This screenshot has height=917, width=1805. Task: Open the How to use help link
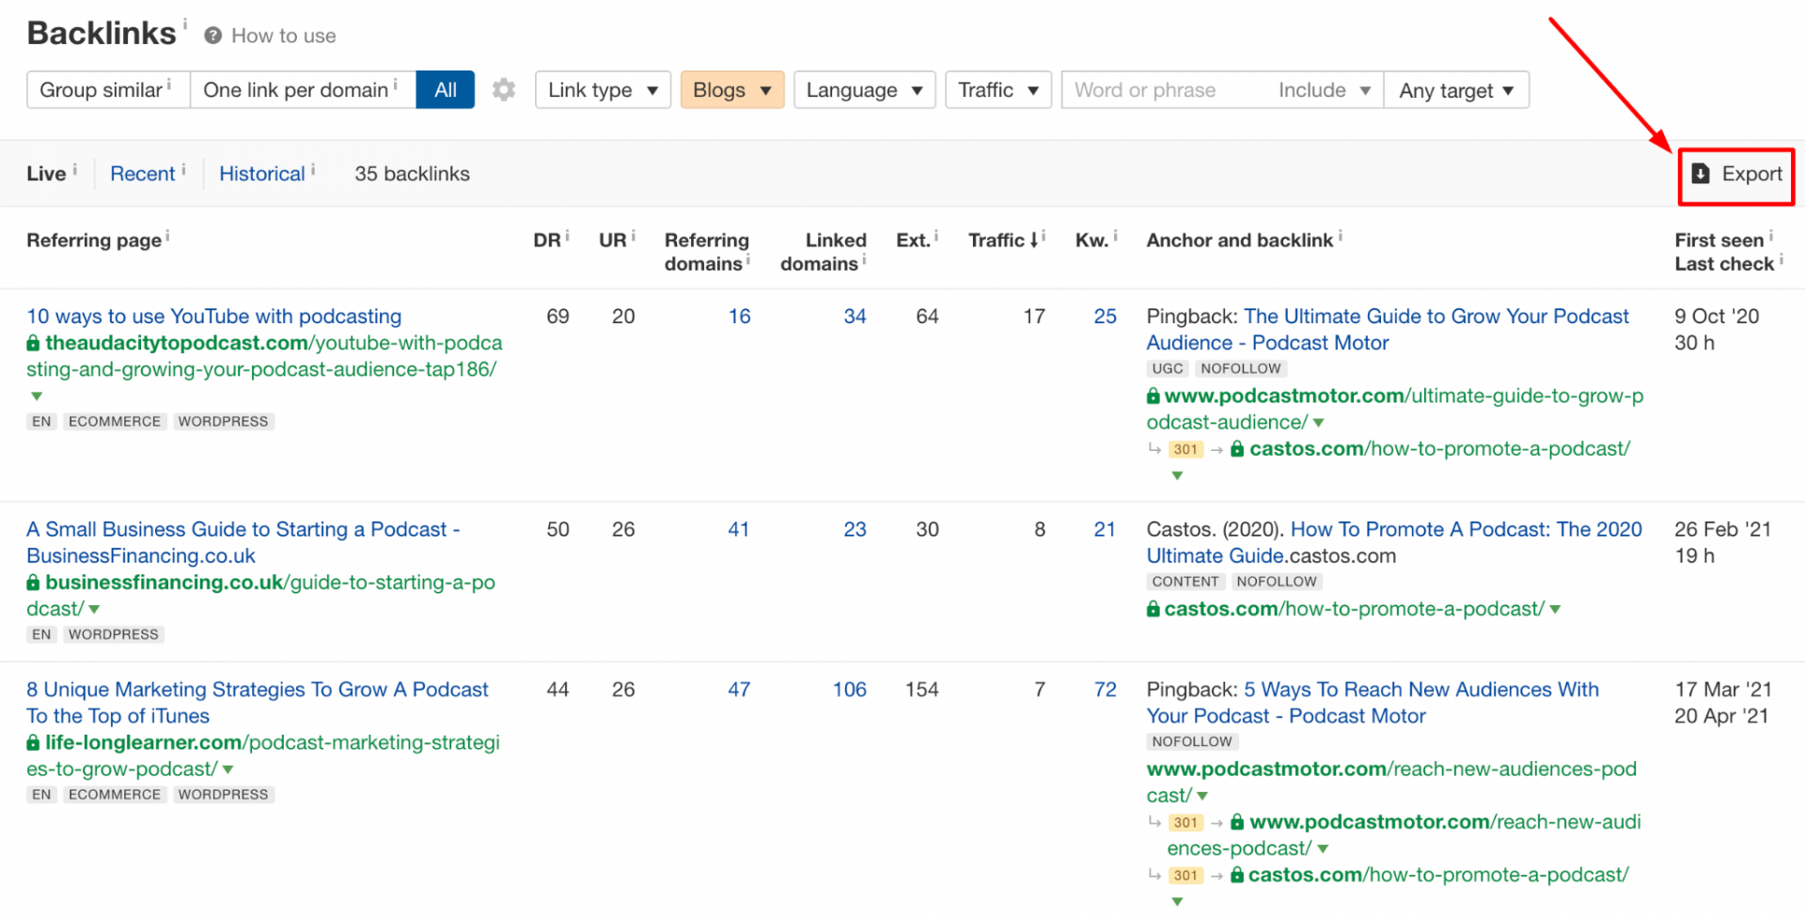283,36
